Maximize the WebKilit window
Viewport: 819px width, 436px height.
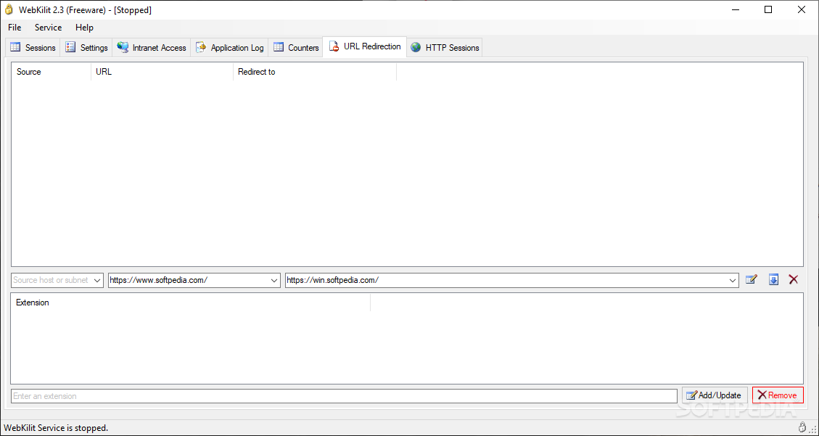point(767,9)
